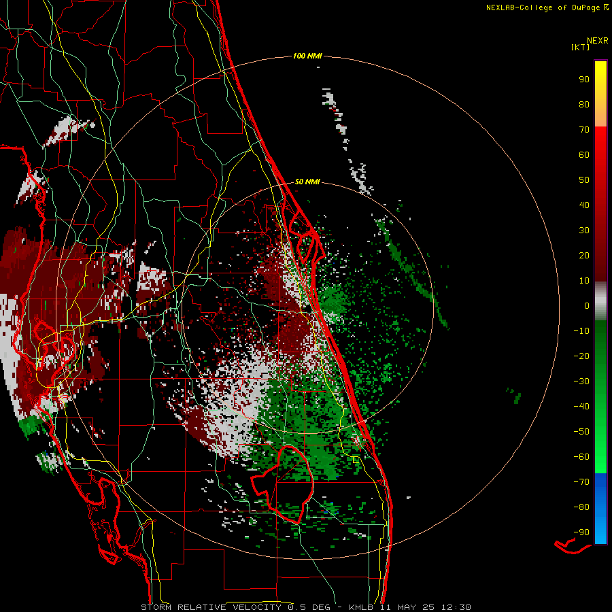Click the -40 value on the velocity scale

click(x=581, y=407)
